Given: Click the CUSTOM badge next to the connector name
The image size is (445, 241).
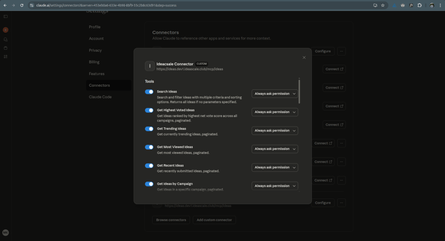Looking at the screenshot, I should click(202, 64).
